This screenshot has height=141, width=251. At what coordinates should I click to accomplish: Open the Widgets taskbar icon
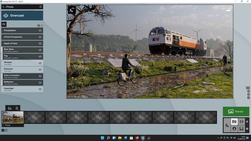(114, 138)
